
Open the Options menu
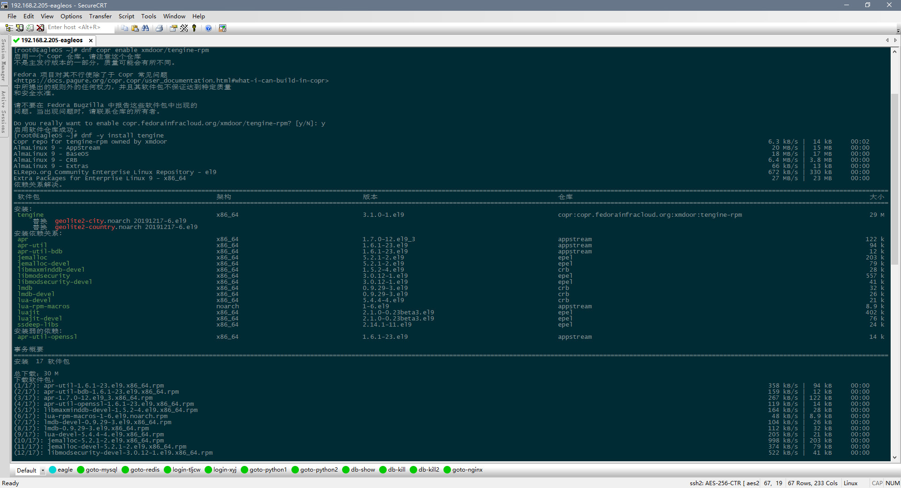pyautogui.click(x=71, y=16)
